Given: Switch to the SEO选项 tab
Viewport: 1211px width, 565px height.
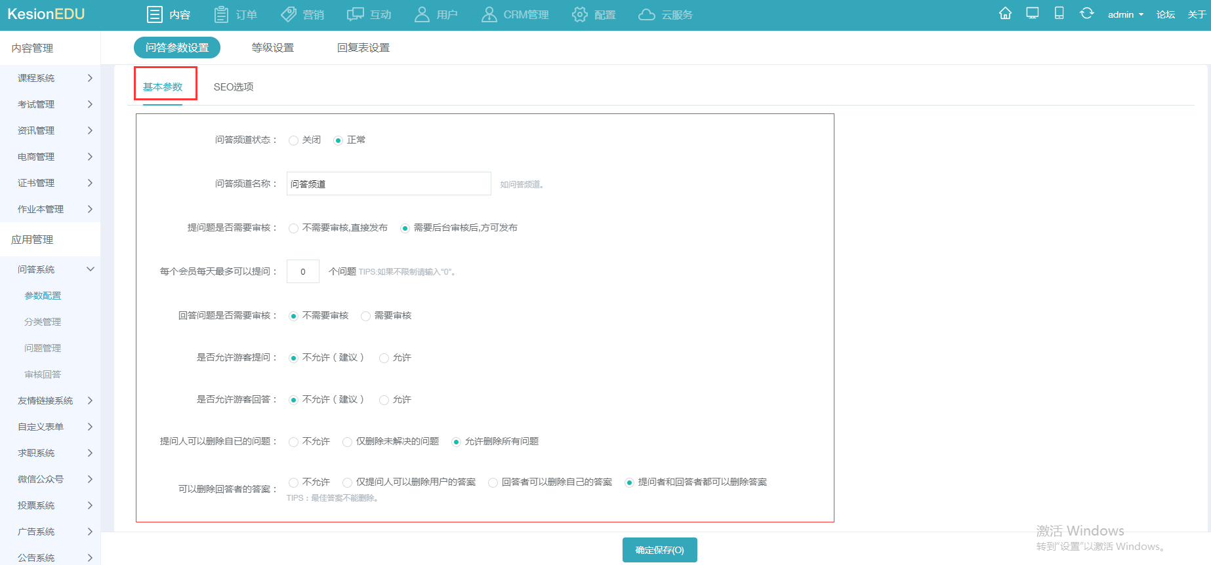Looking at the screenshot, I should tap(234, 87).
